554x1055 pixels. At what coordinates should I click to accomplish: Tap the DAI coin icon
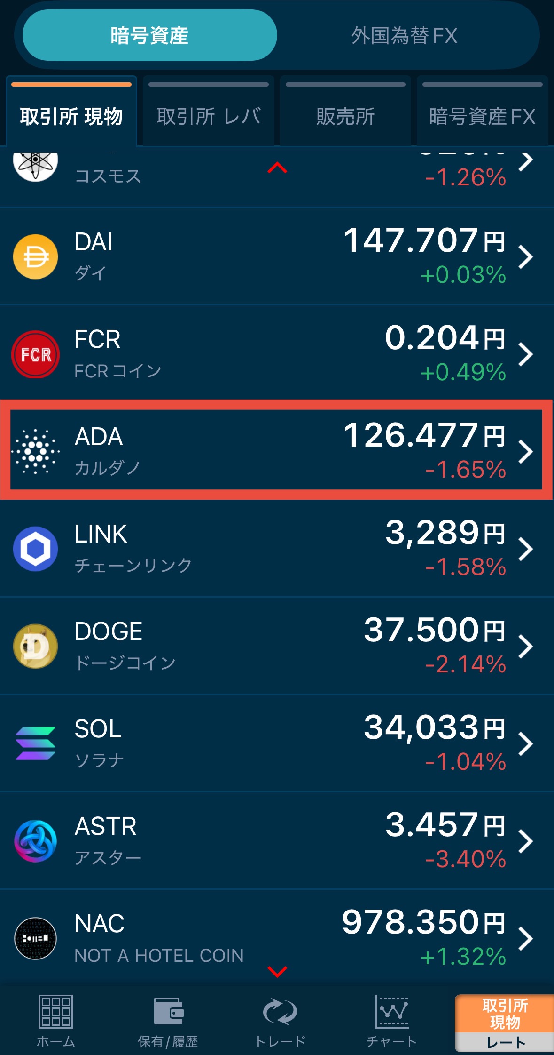(35, 257)
